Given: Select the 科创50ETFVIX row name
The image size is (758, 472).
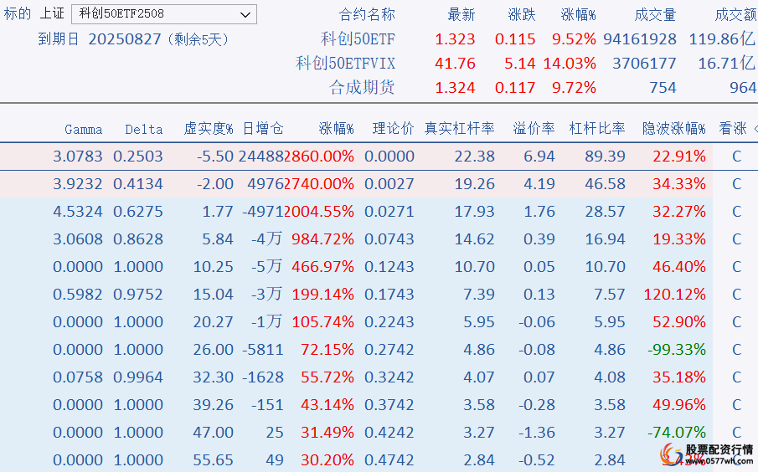Looking at the screenshot, I should [345, 64].
